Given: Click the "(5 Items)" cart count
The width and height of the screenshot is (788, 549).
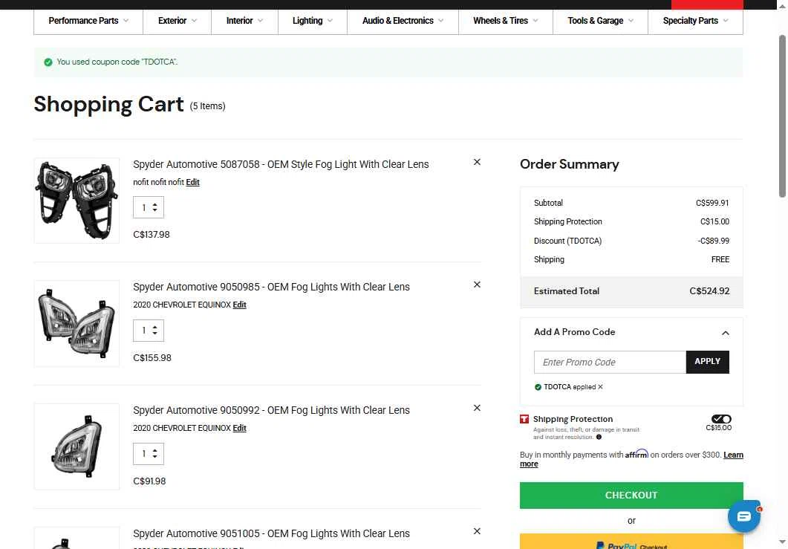Looking at the screenshot, I should [207, 106].
